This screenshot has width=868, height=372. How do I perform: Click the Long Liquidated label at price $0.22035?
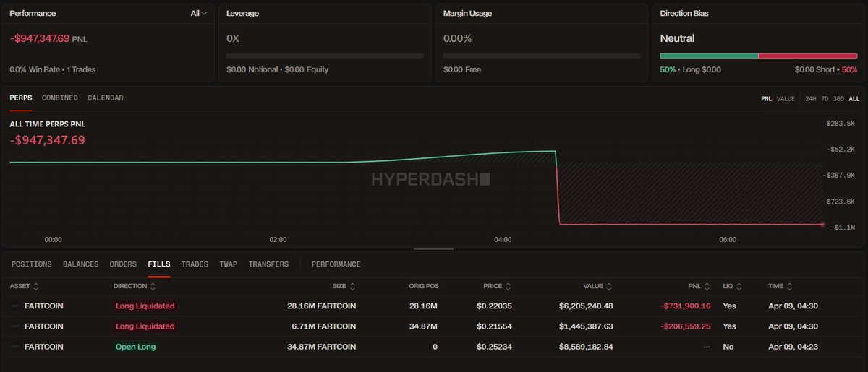145,306
